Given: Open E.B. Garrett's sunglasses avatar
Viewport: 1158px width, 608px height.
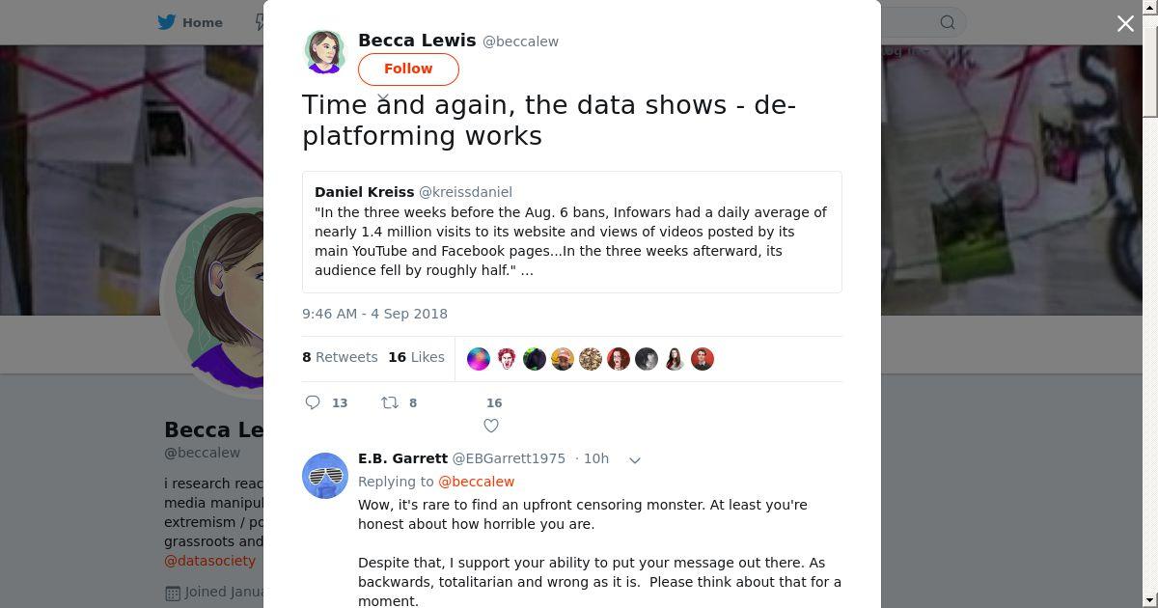Looking at the screenshot, I should click(325, 476).
